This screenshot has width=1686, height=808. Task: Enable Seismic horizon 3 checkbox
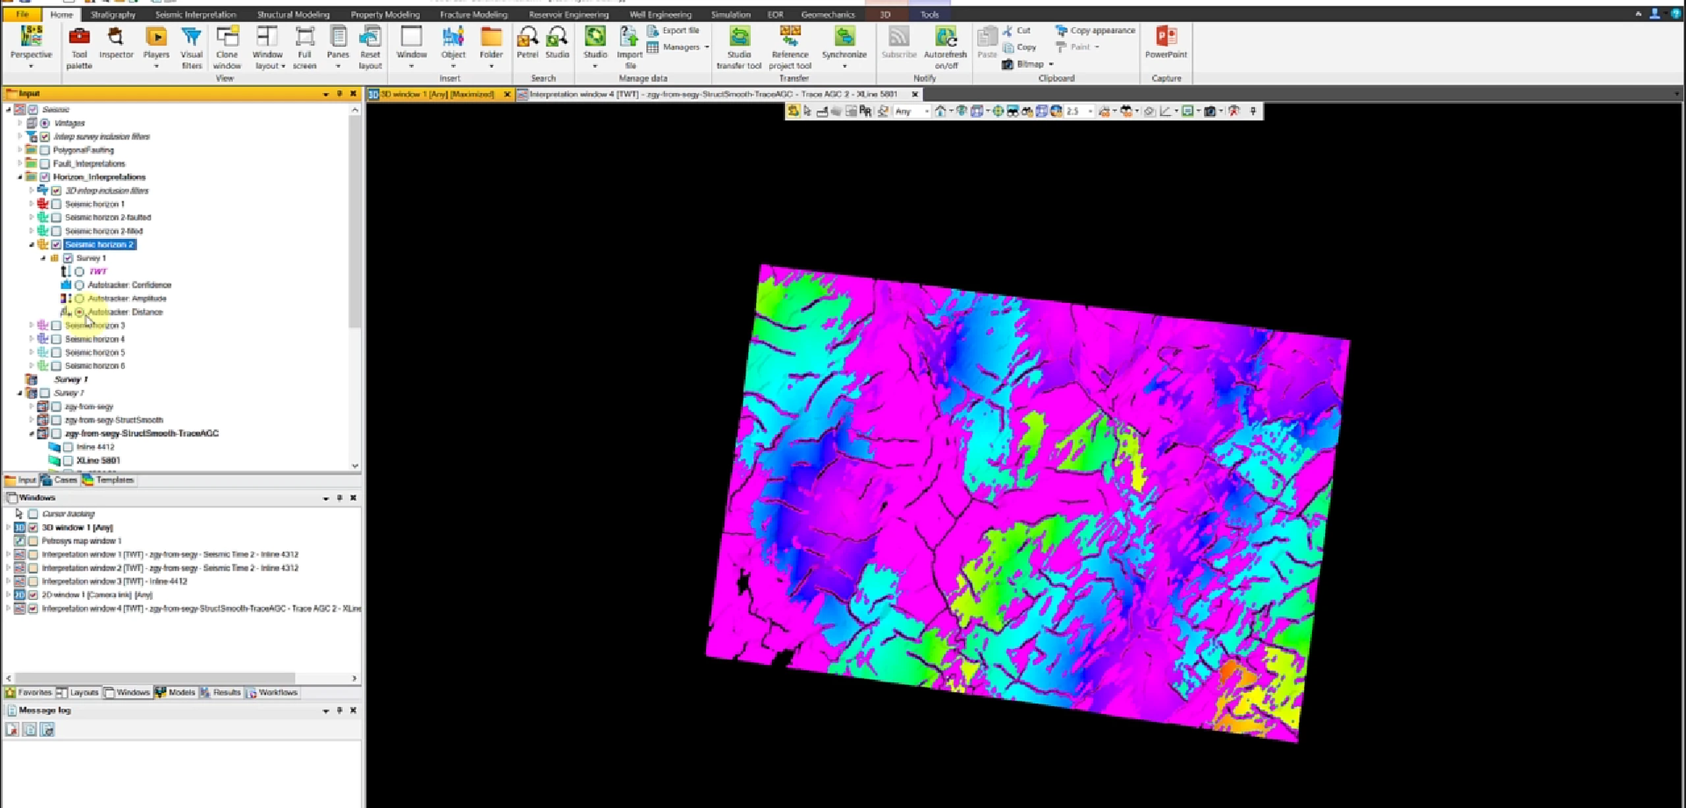point(57,325)
